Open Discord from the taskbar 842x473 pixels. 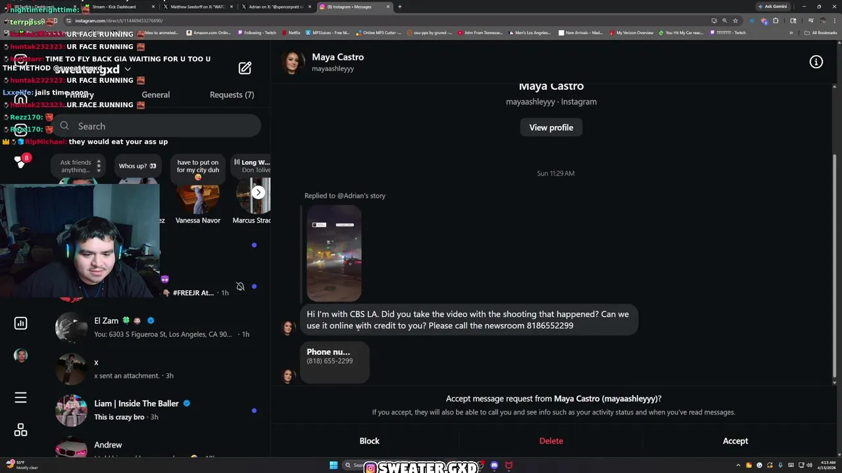pyautogui.click(x=494, y=465)
